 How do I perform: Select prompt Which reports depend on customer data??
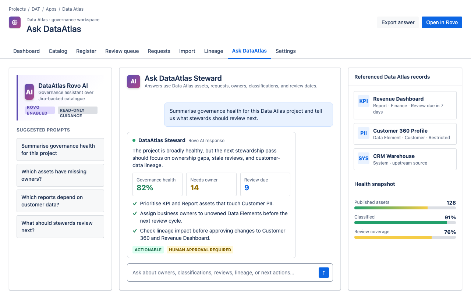[60, 201]
